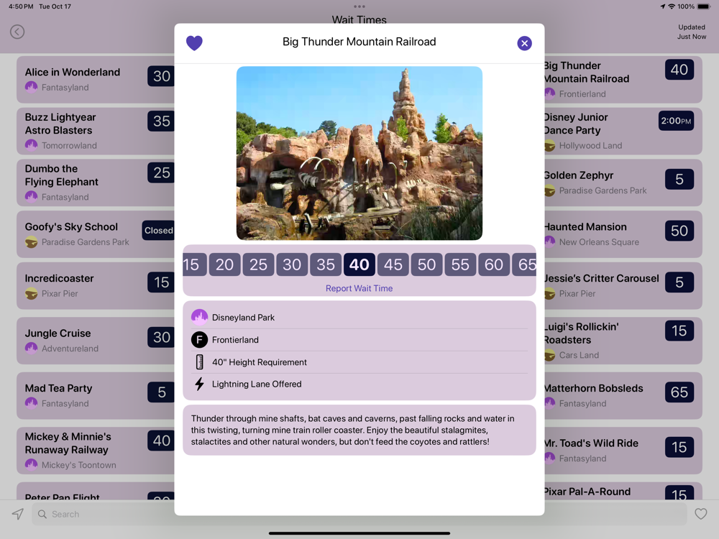Click Golden Zephyr title
The image size is (719, 539).
pos(579,175)
